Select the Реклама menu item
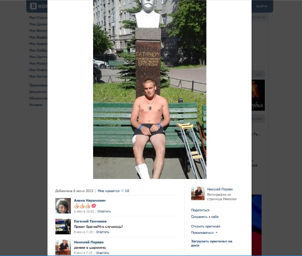 35,105
